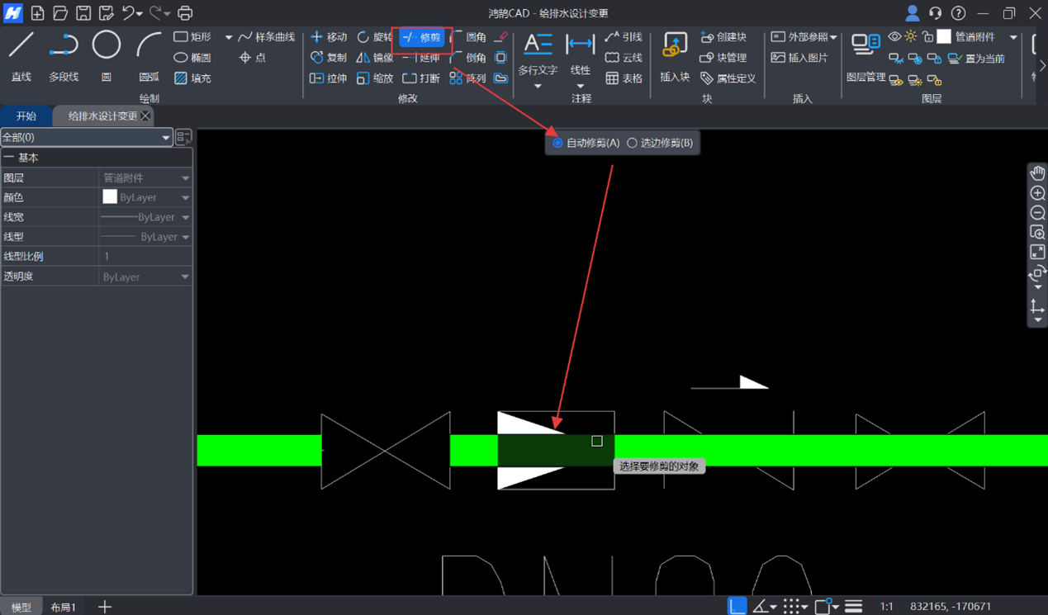Open the 插入块 insert block tool

(x=675, y=56)
